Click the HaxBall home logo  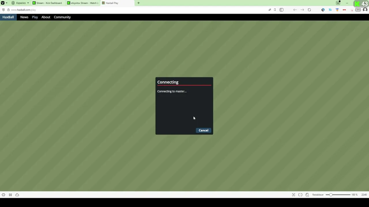click(8, 17)
